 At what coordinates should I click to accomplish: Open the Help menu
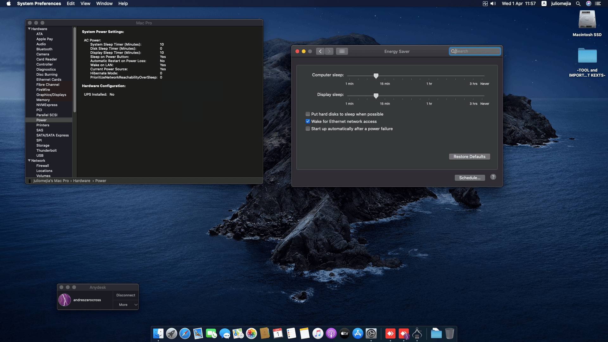pos(123,3)
